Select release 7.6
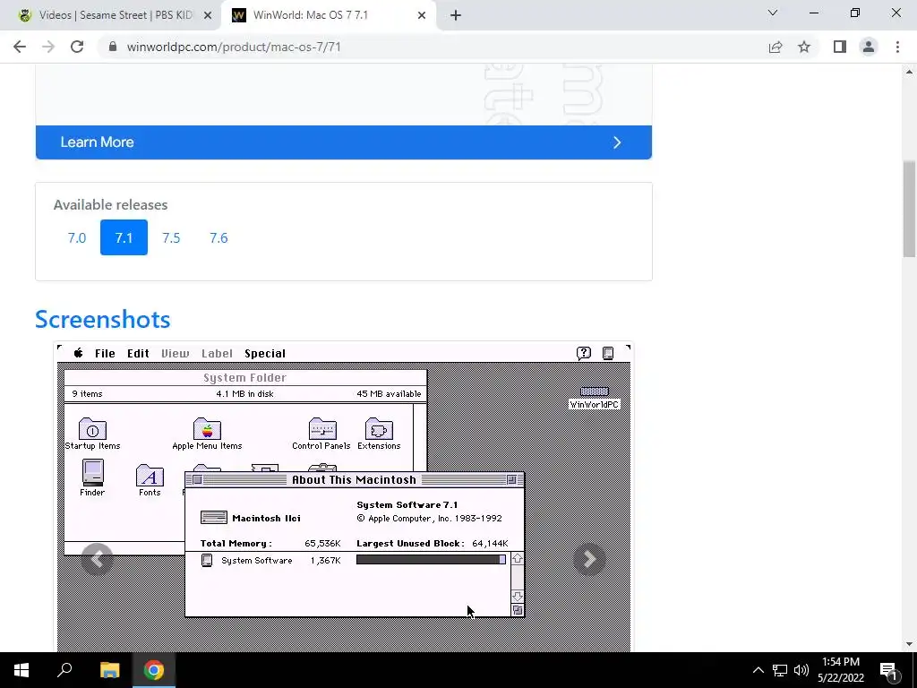The width and height of the screenshot is (917, 688). pos(219,237)
